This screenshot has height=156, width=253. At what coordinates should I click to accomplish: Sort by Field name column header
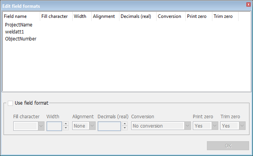(x=21, y=16)
